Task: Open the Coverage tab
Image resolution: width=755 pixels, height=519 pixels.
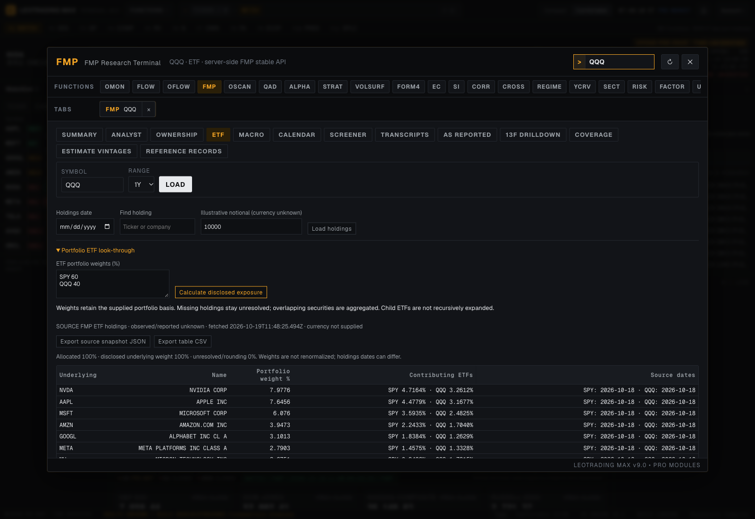Action: [594, 135]
